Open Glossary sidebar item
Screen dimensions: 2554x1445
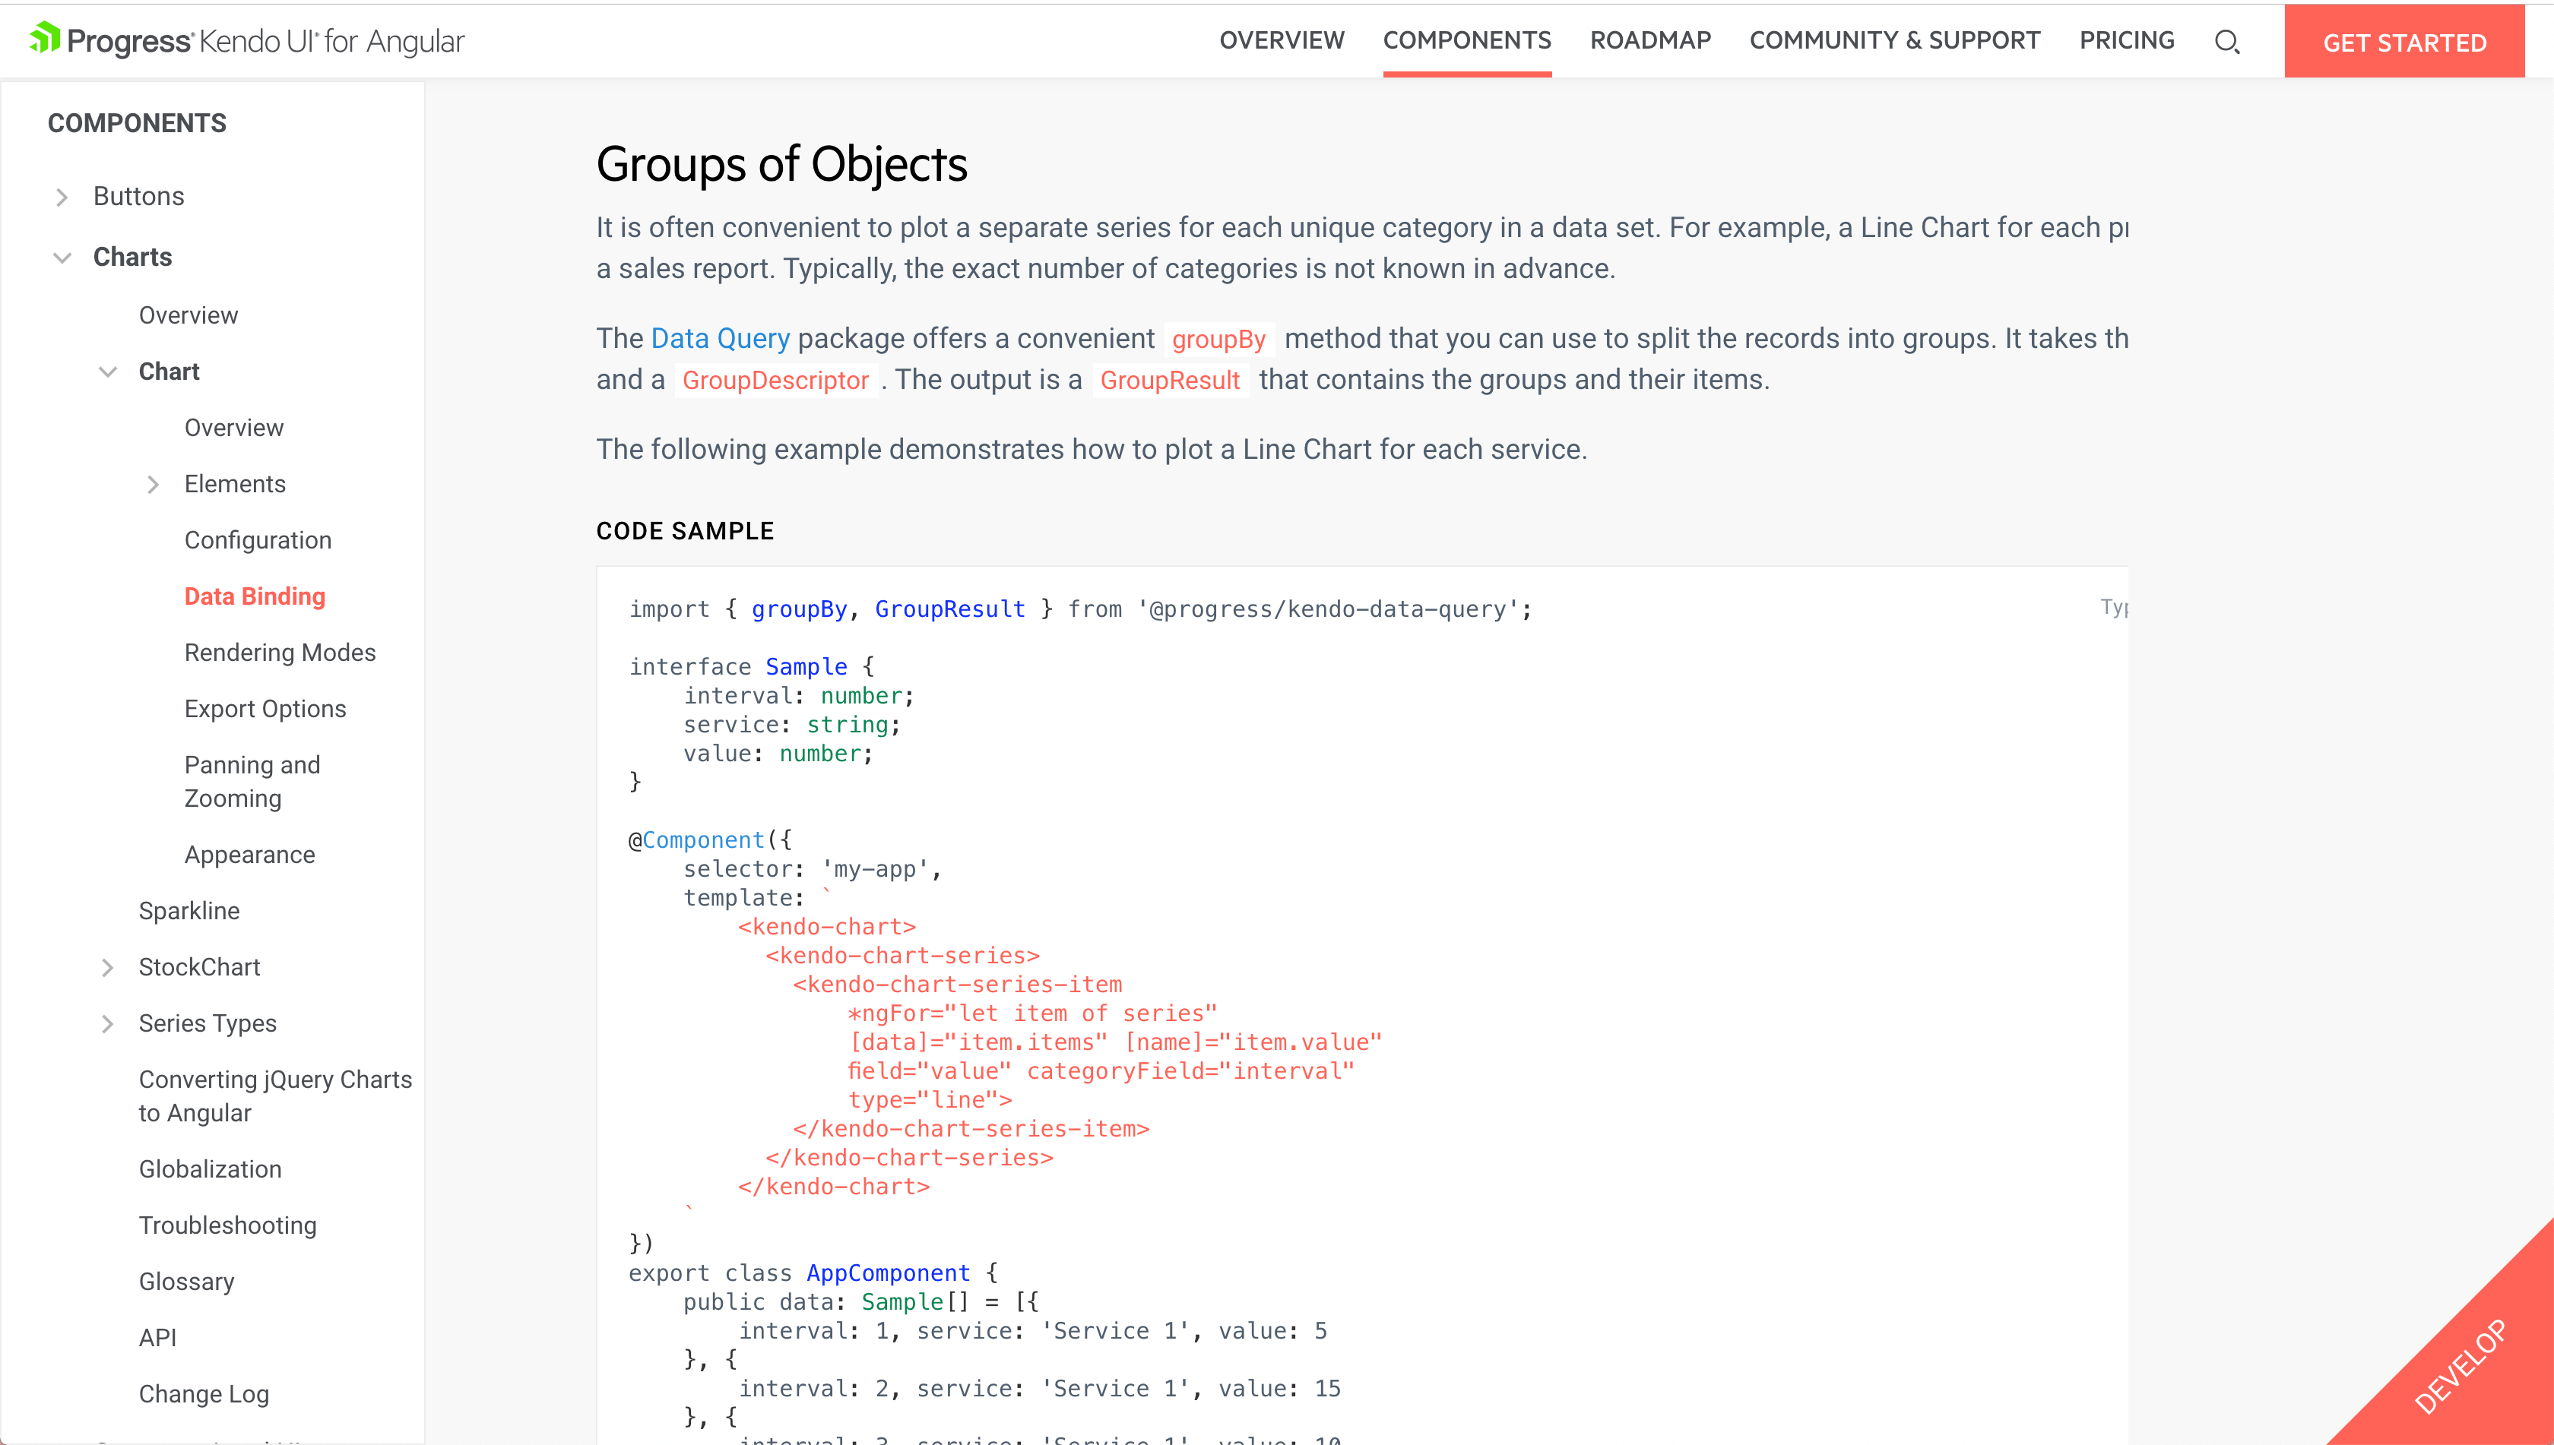(187, 1282)
